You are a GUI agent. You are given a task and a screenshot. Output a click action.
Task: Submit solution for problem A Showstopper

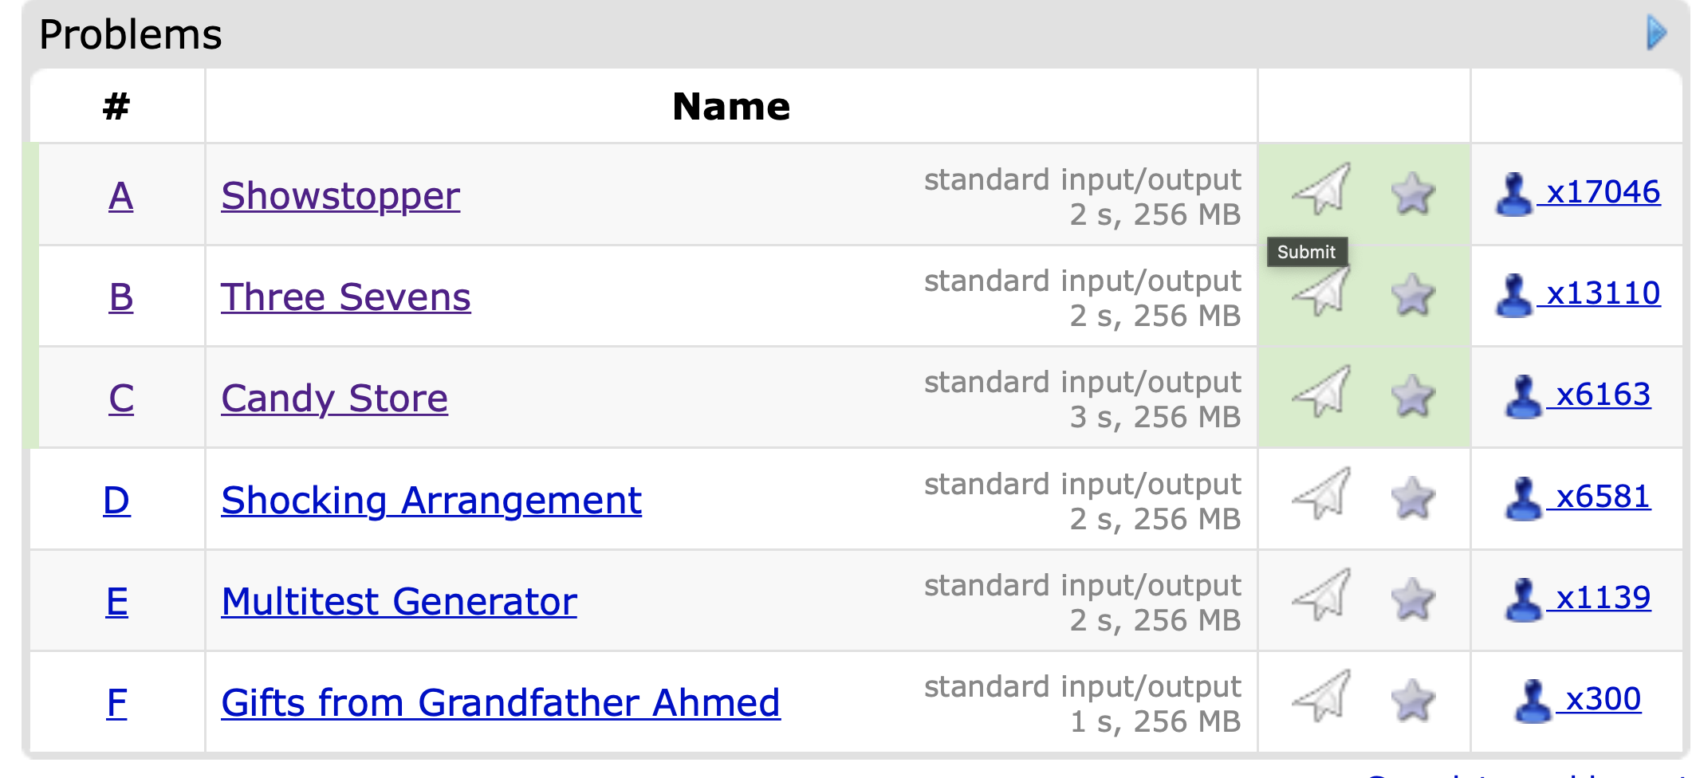tap(1322, 191)
